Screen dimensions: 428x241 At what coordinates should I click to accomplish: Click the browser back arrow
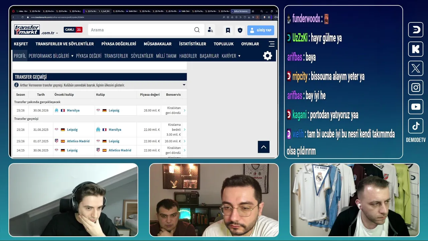pyautogui.click(x=14, y=17)
